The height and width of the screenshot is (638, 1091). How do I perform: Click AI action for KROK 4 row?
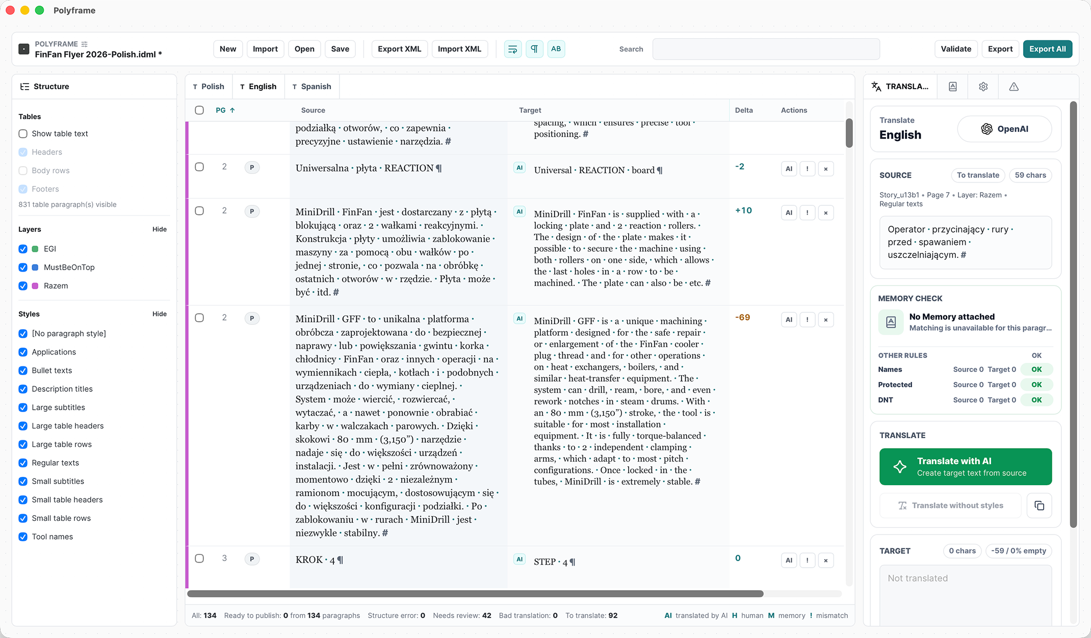coord(789,560)
